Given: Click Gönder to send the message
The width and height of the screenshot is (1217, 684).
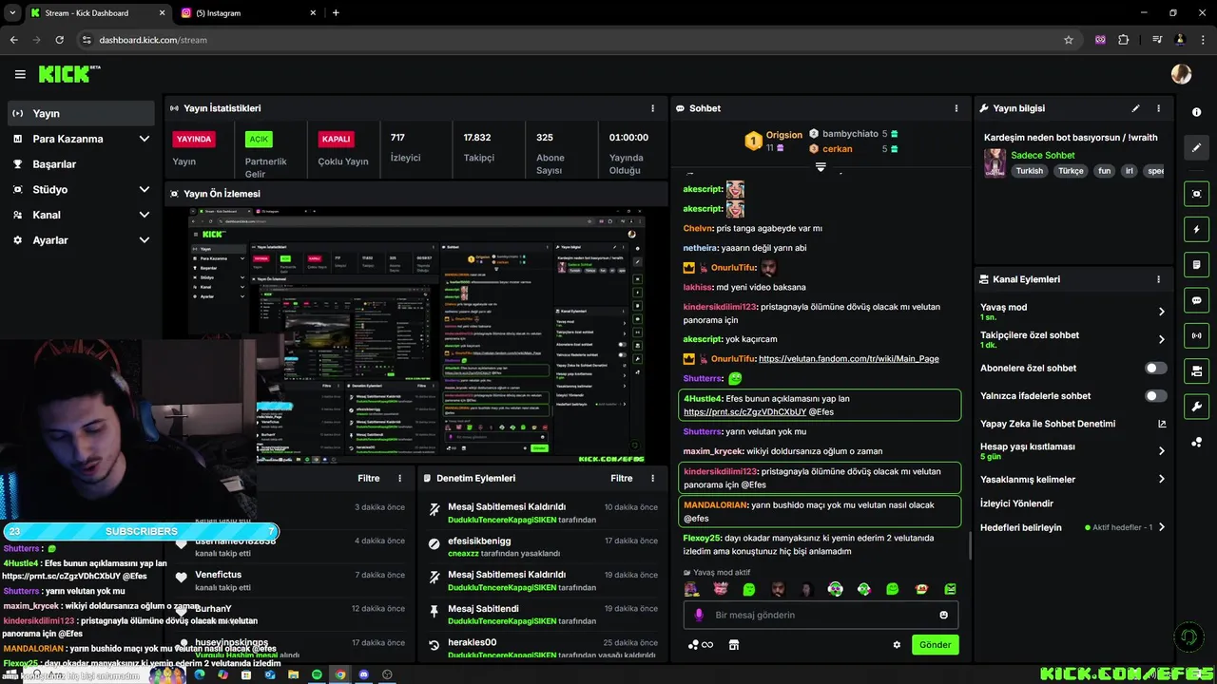Looking at the screenshot, I should [x=935, y=645].
